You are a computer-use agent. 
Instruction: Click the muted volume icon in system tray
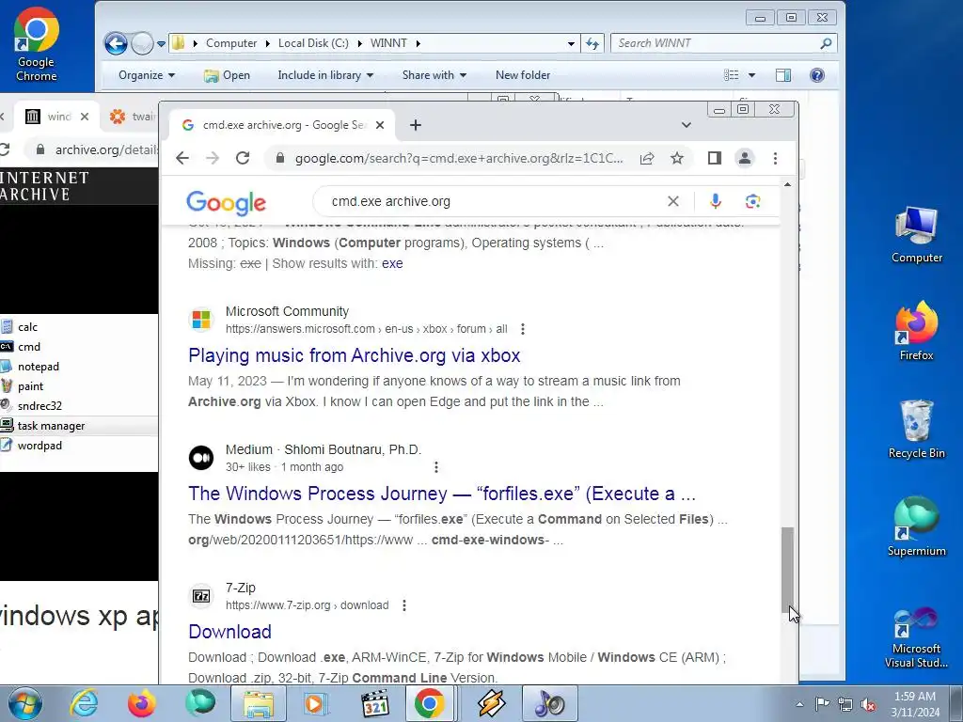[x=868, y=704]
